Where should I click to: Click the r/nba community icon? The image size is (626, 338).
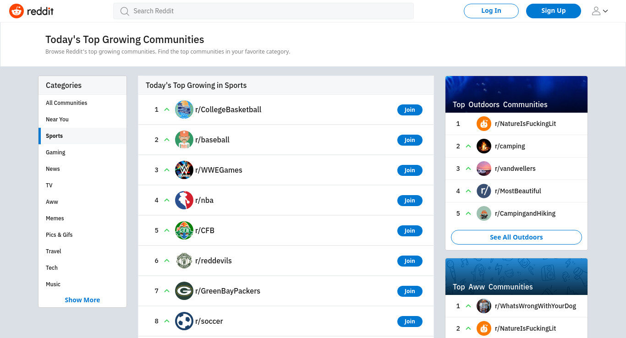pyautogui.click(x=184, y=200)
